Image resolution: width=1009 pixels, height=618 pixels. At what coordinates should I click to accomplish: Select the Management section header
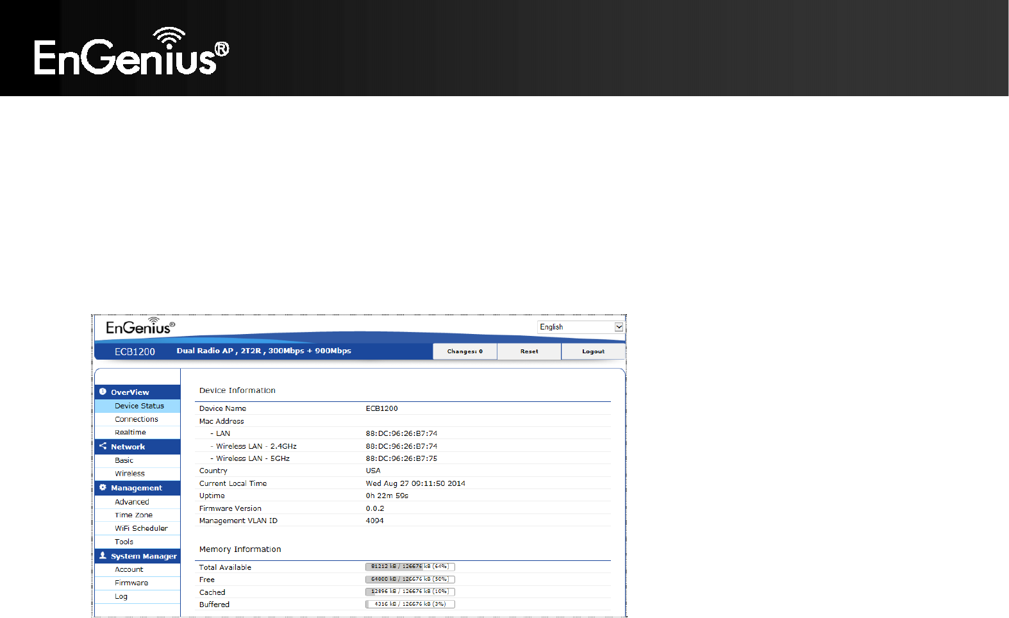(x=137, y=488)
